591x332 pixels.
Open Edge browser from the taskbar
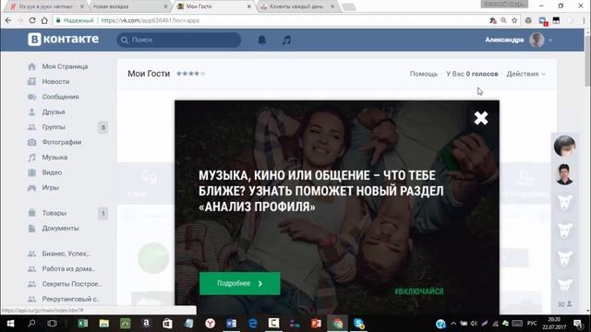(x=252, y=324)
